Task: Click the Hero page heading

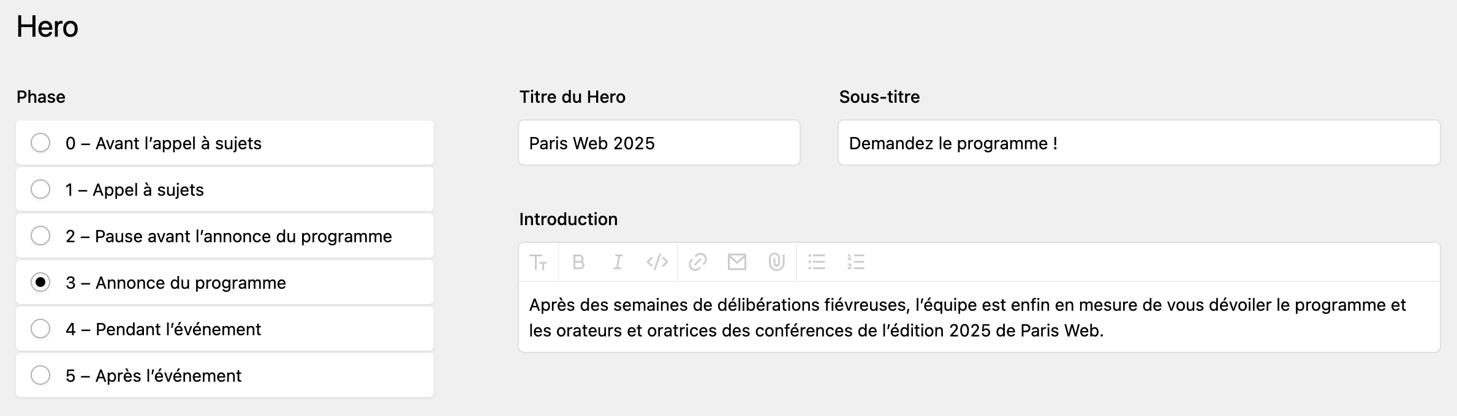Action: [x=45, y=27]
